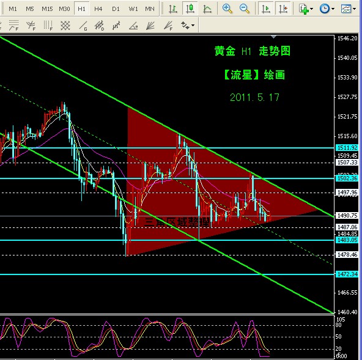Switch chart to H4 timeframe
Viewport: 362px width, 360px height.
(x=98, y=9)
